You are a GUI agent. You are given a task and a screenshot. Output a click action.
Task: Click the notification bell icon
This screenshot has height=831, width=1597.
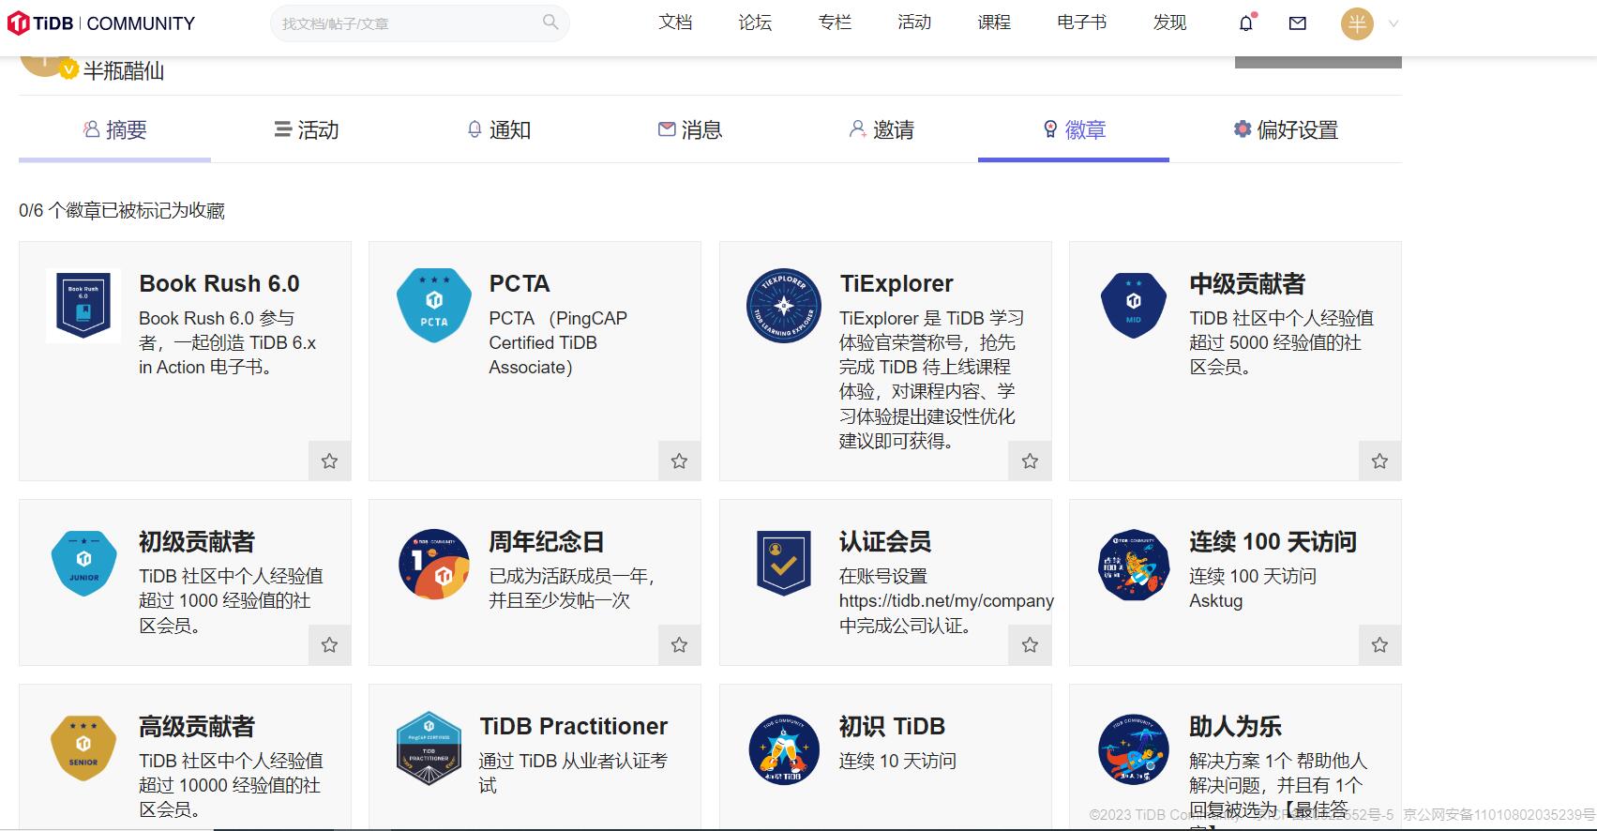tap(1245, 23)
